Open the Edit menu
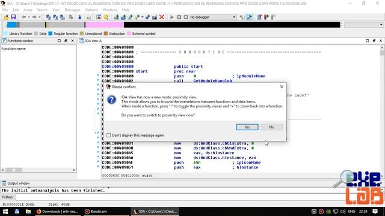Viewport: 385px width, 216px height. coord(16,10)
